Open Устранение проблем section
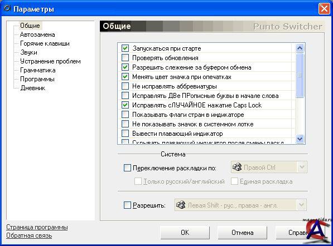This screenshot has height=246, width=333. coord(50,61)
